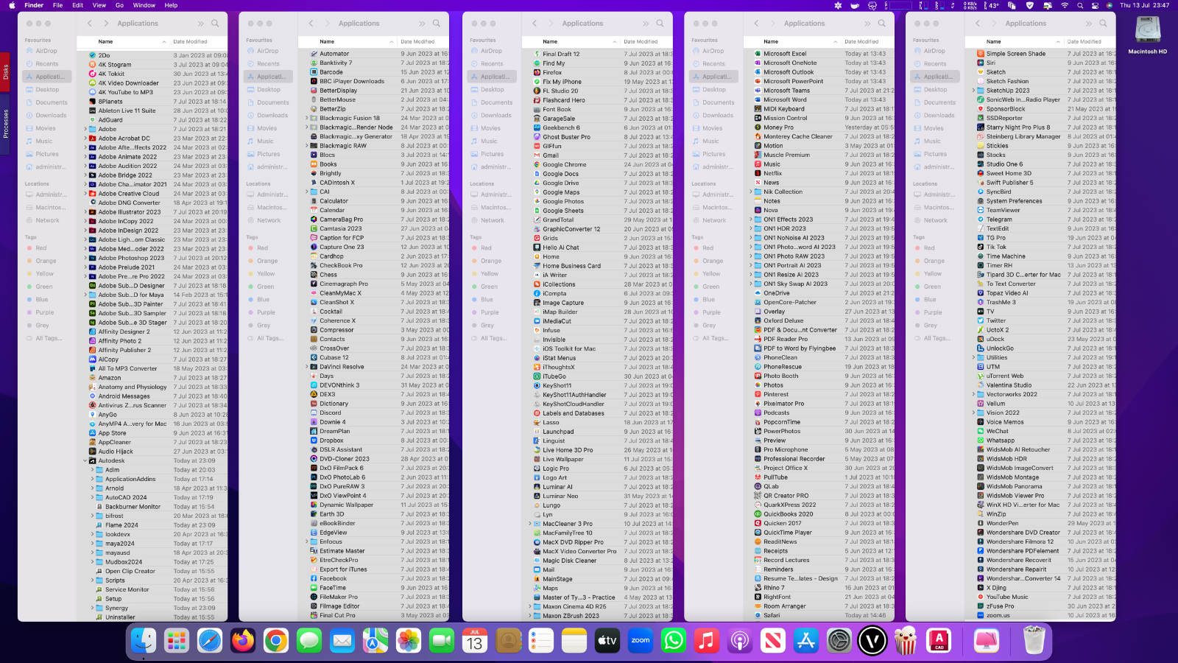Viewport: 1178px width, 663px height.
Task: Select the Orange tag in the third window's sidebar
Action: click(491, 261)
